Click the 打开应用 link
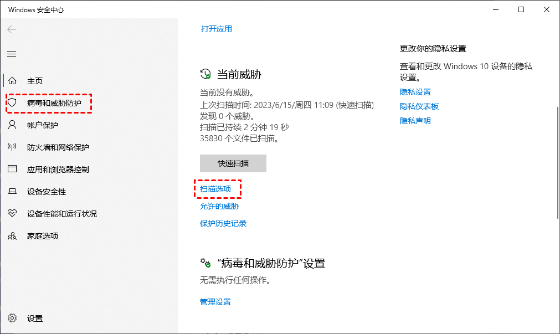 coord(217,29)
